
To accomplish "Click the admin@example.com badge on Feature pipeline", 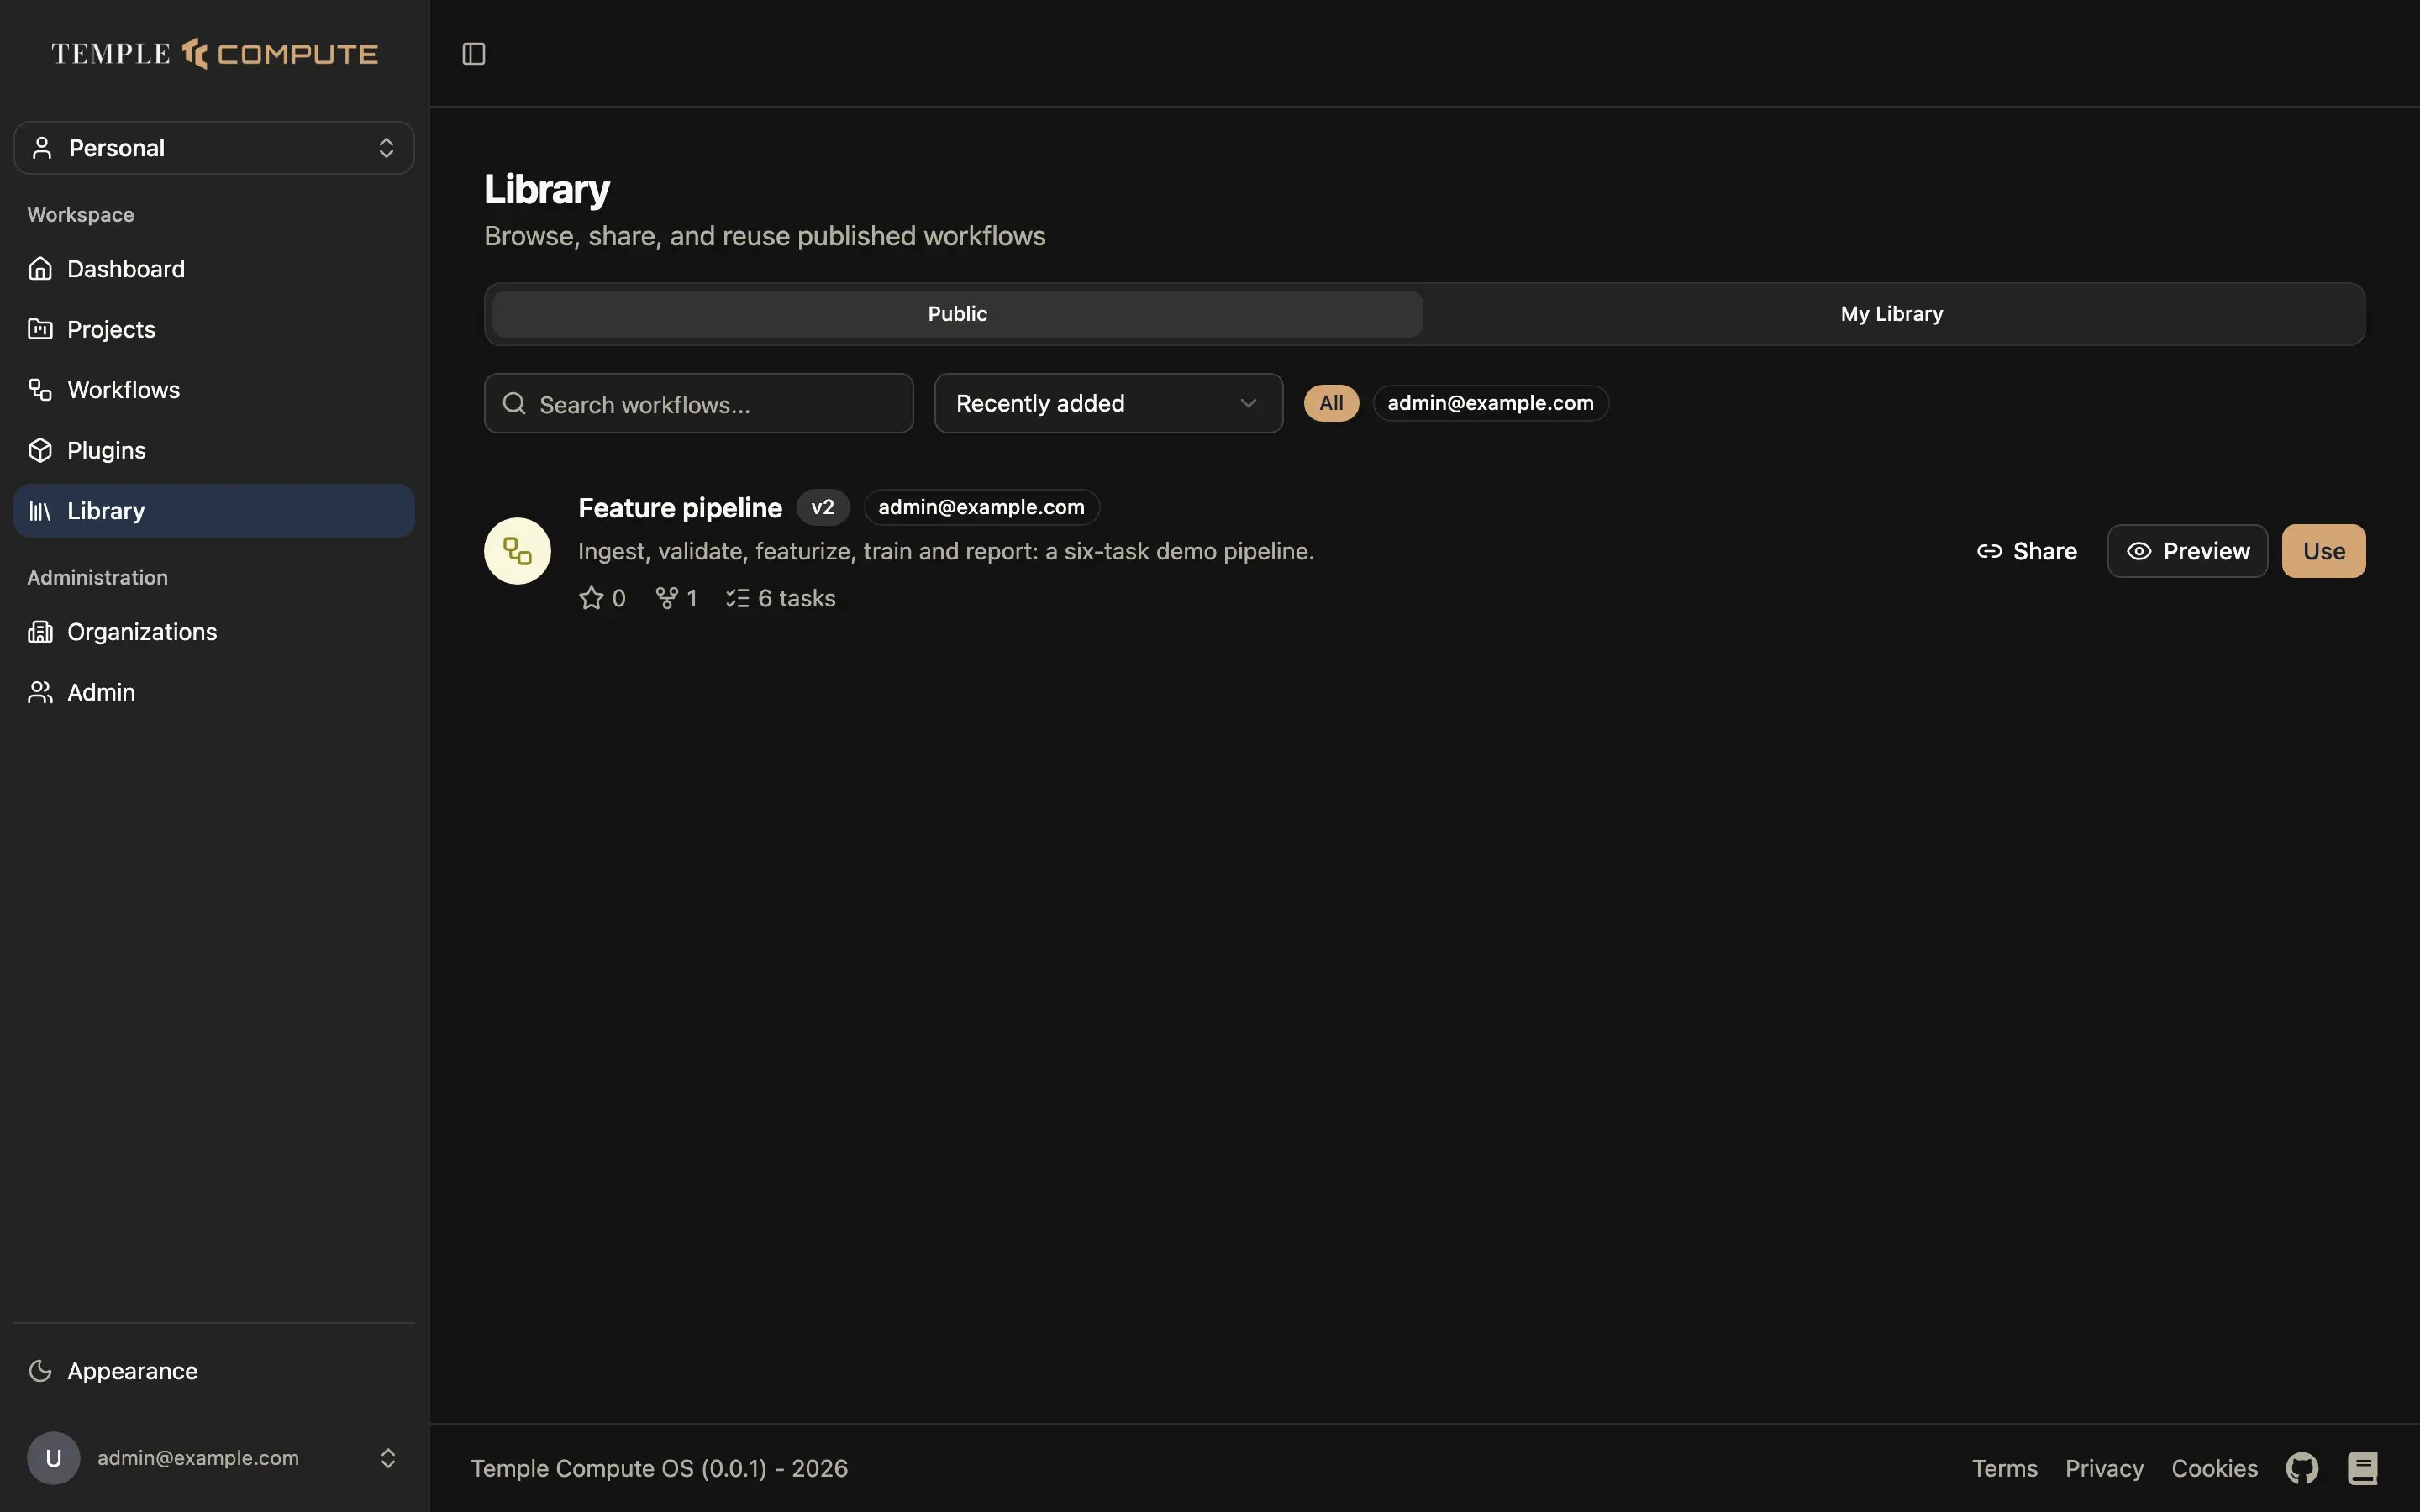I will coord(981,507).
